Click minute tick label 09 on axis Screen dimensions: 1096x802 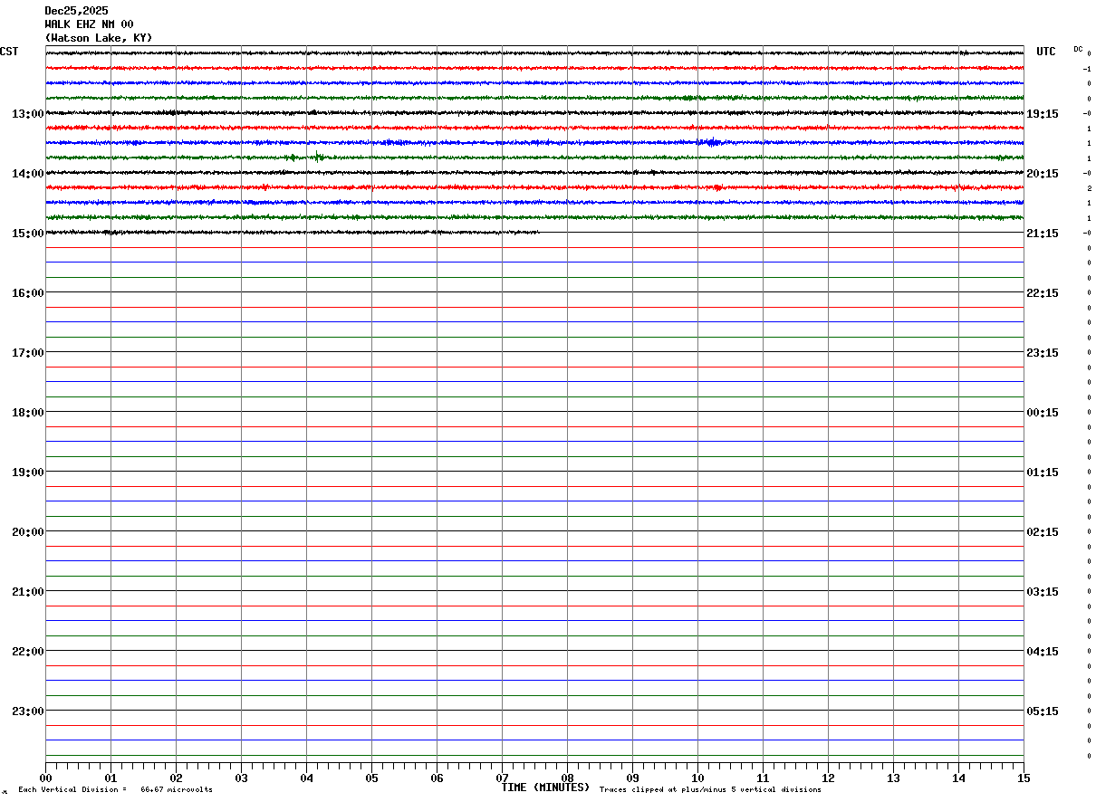(632, 778)
